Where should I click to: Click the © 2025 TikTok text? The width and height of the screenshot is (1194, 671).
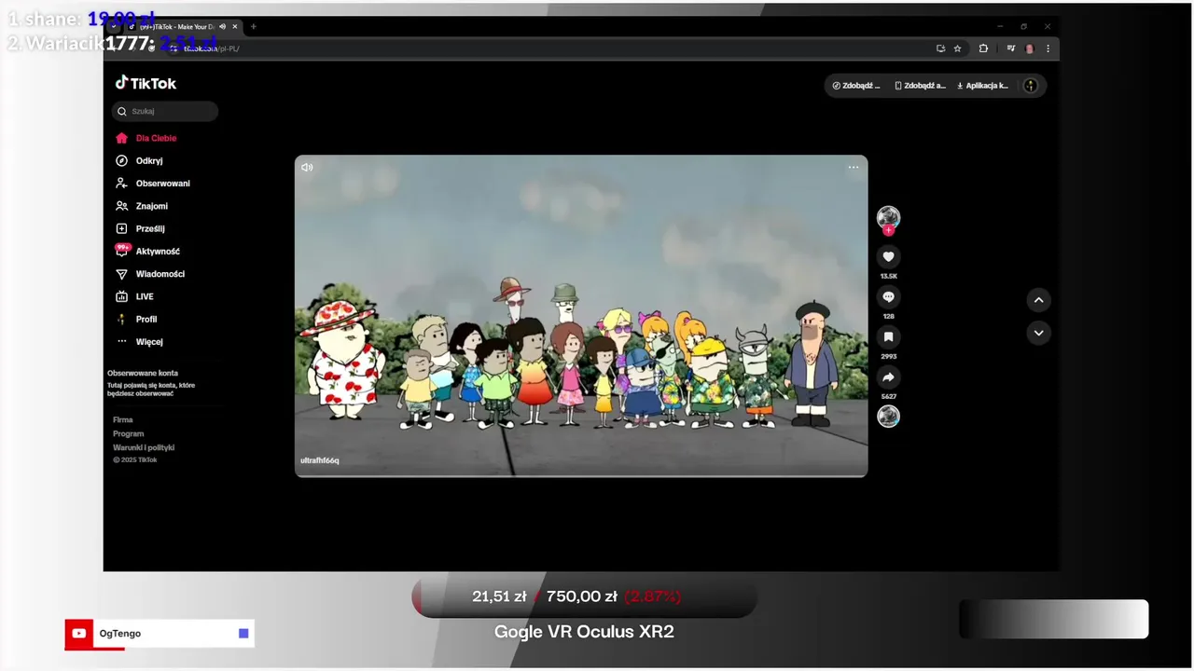click(x=135, y=460)
